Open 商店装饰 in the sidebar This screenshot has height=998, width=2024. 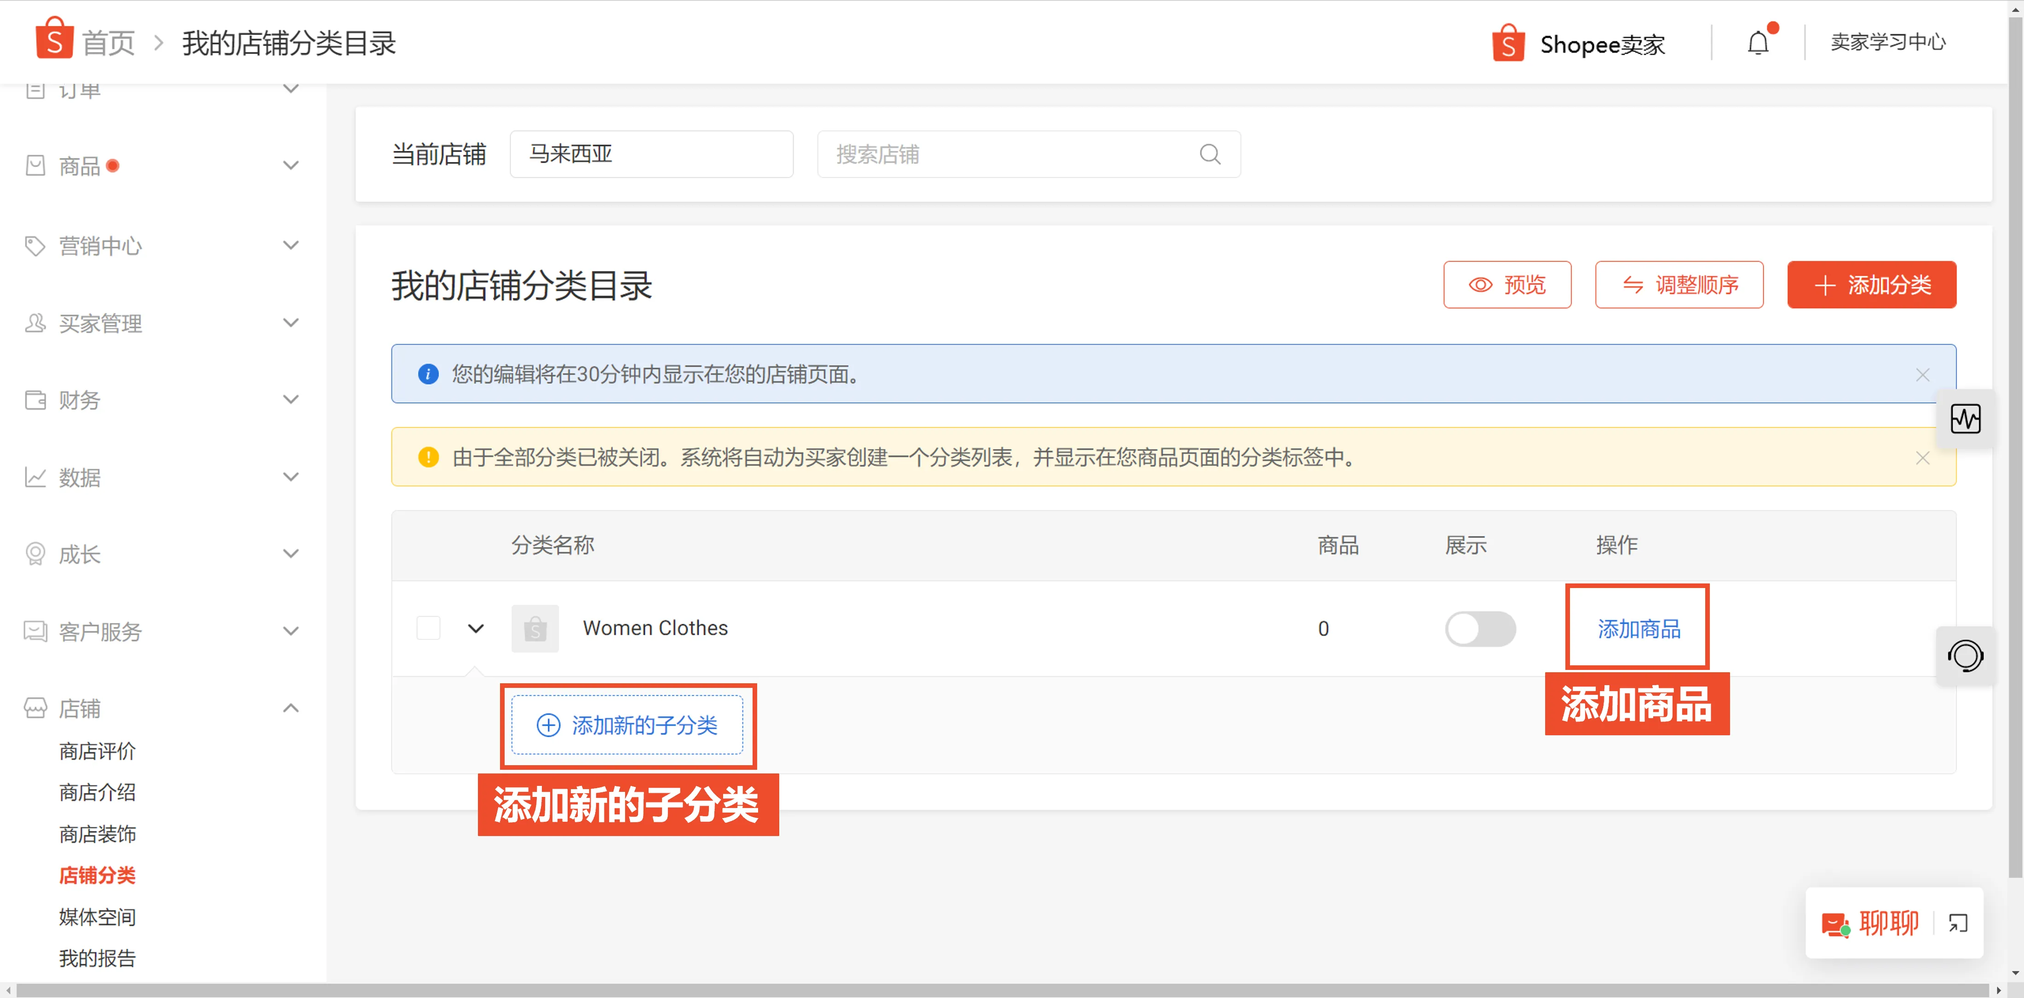click(98, 834)
